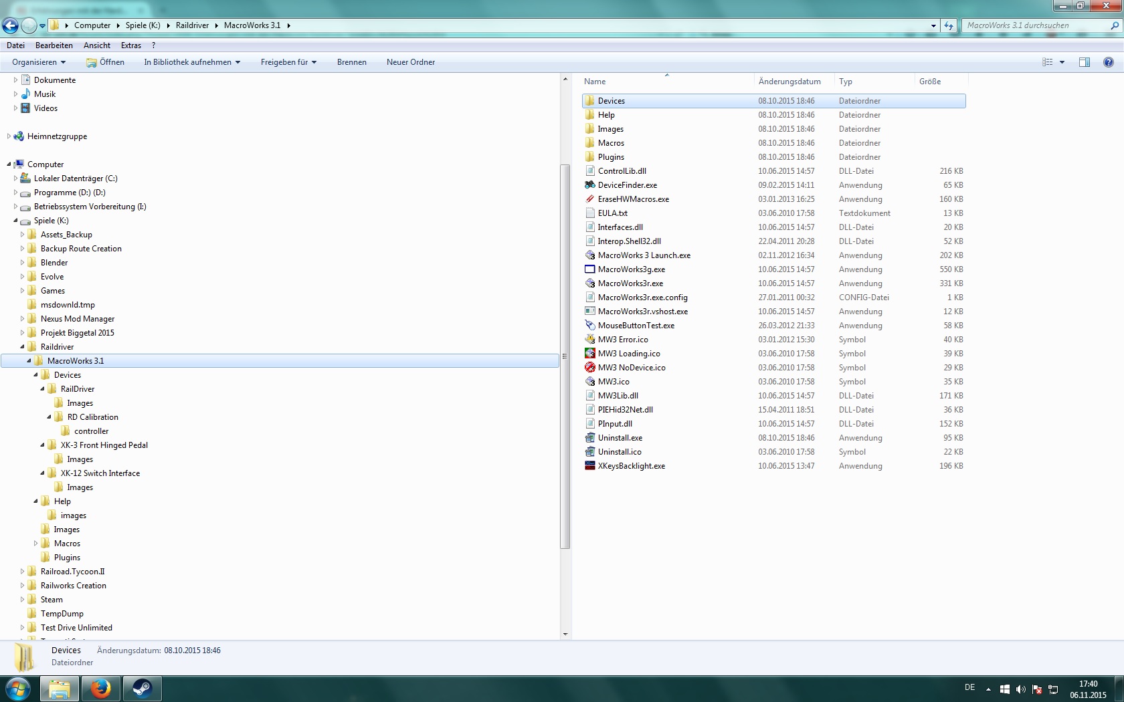Open the Freigeben für dropdown
1124x702 pixels.
point(288,62)
